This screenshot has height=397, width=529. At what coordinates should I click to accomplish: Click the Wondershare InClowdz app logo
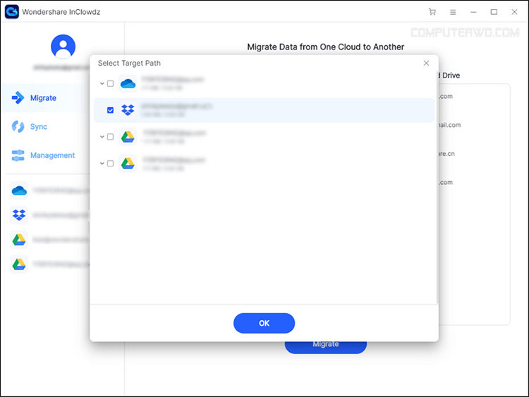coord(12,12)
